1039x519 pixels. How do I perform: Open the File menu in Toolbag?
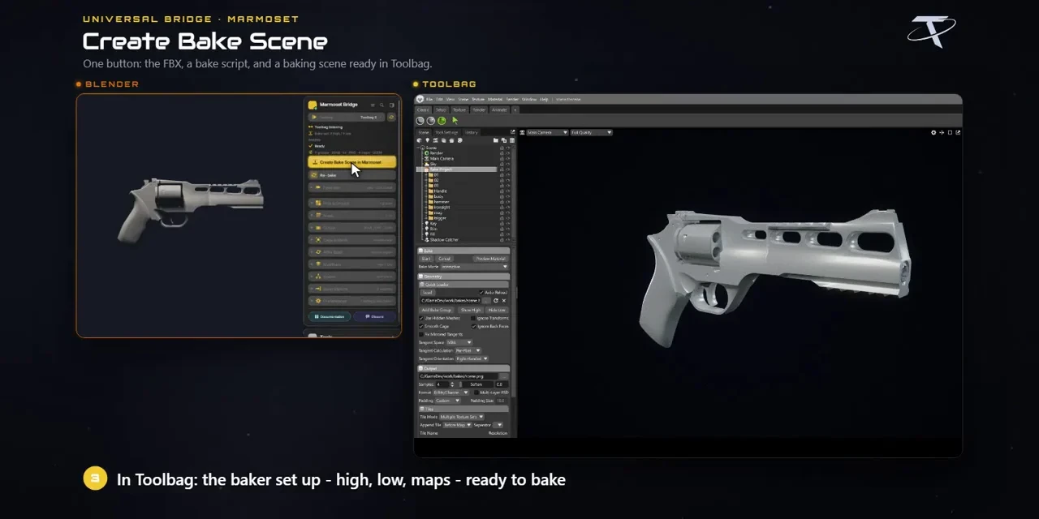(x=429, y=99)
